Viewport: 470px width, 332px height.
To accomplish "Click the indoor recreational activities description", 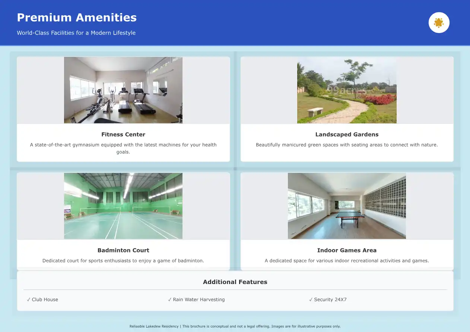I will (347, 261).
